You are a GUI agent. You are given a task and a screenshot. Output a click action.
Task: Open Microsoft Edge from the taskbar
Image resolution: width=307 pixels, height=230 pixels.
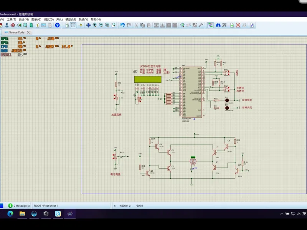tap(10, 214)
